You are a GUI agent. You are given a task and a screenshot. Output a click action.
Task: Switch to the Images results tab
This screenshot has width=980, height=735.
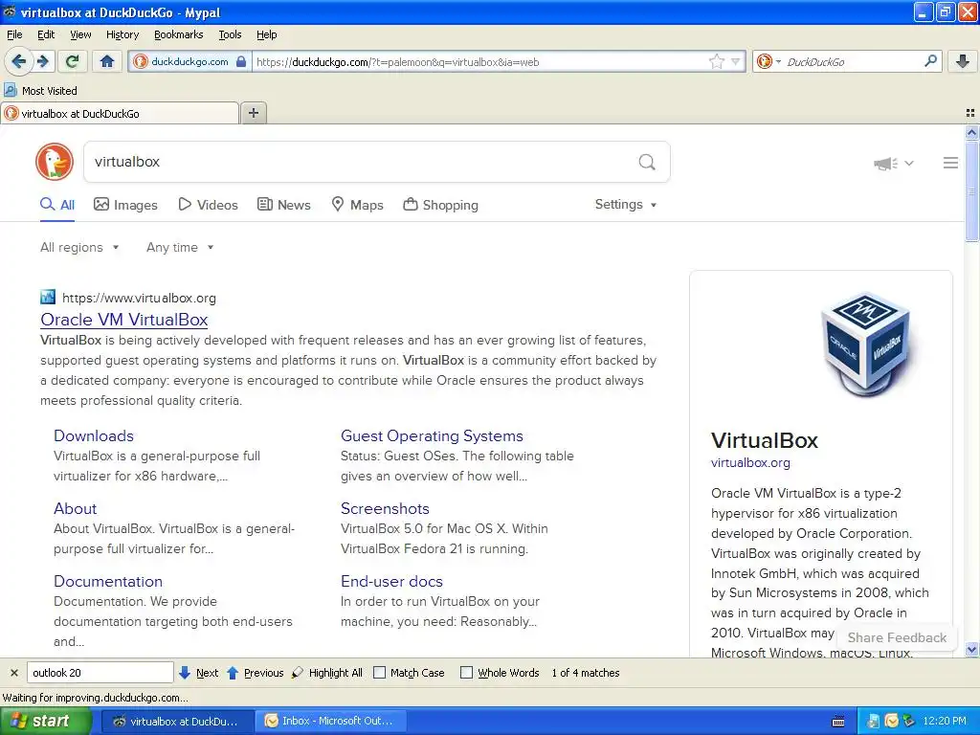click(x=125, y=205)
